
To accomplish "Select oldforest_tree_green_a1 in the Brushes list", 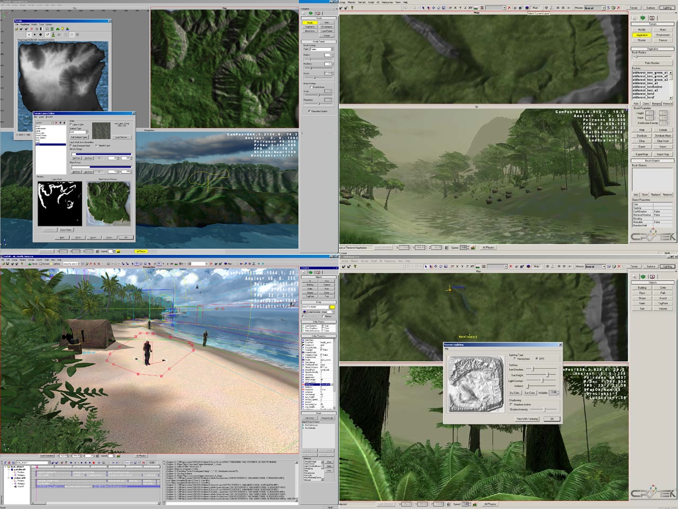I will (x=650, y=73).
